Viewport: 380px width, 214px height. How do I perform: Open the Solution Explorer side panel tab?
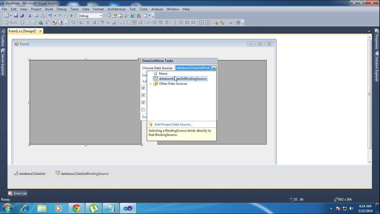coord(377,67)
